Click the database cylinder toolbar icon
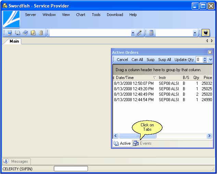The height and width of the screenshot is (174, 217). [x=41, y=33]
